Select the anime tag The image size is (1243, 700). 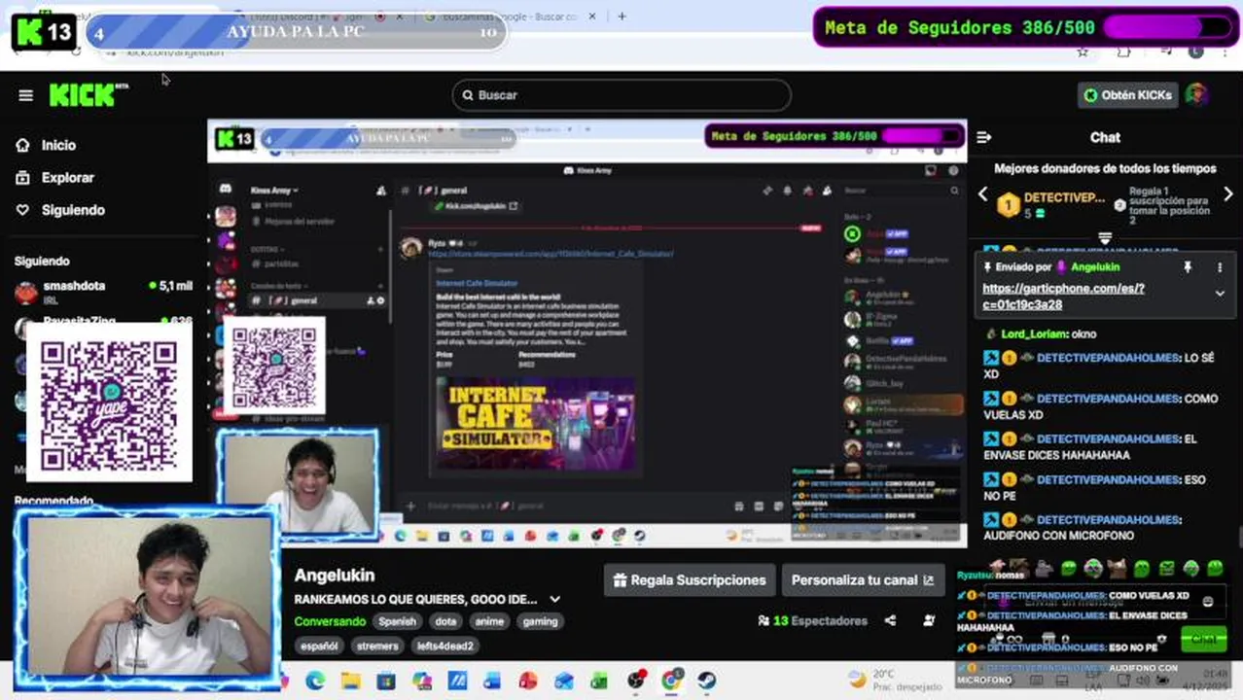(x=489, y=621)
